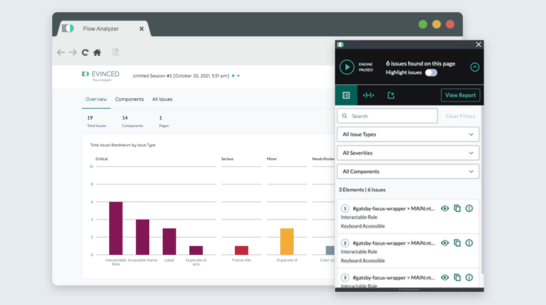
Task: Focus the Search input field
Action: (387, 116)
